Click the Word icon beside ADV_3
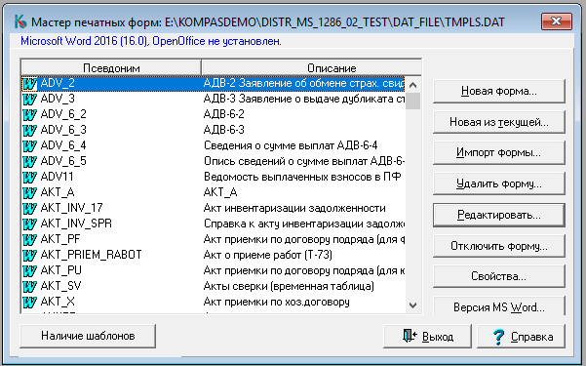Viewport: 586px width, 366px height. [x=29, y=99]
